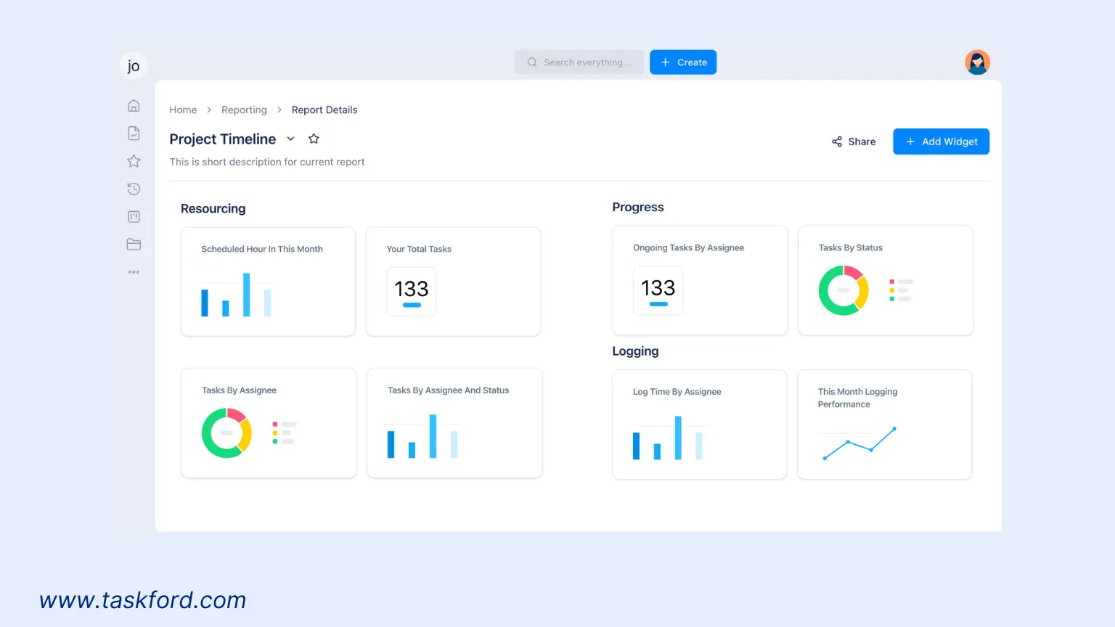Expand the Project Timeline title dropdown

coord(290,139)
